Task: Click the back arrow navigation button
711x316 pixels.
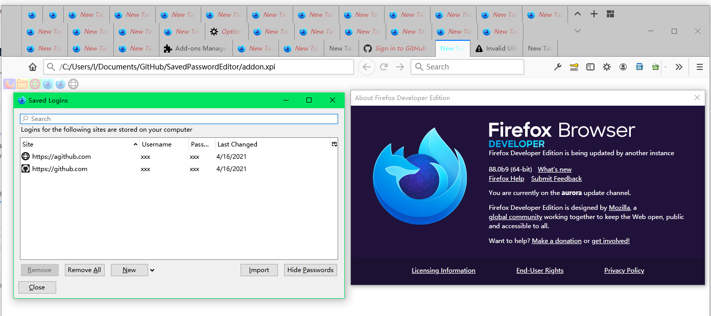Action: click(x=367, y=67)
